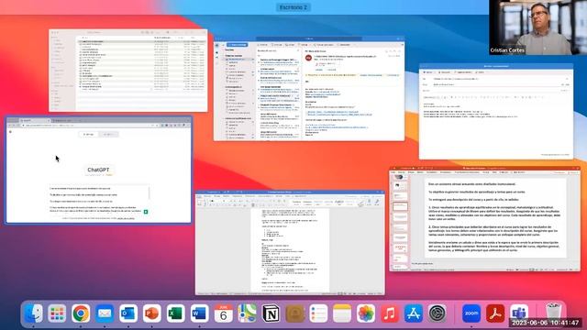Select the PowerPoint presentation window

(x=485, y=219)
